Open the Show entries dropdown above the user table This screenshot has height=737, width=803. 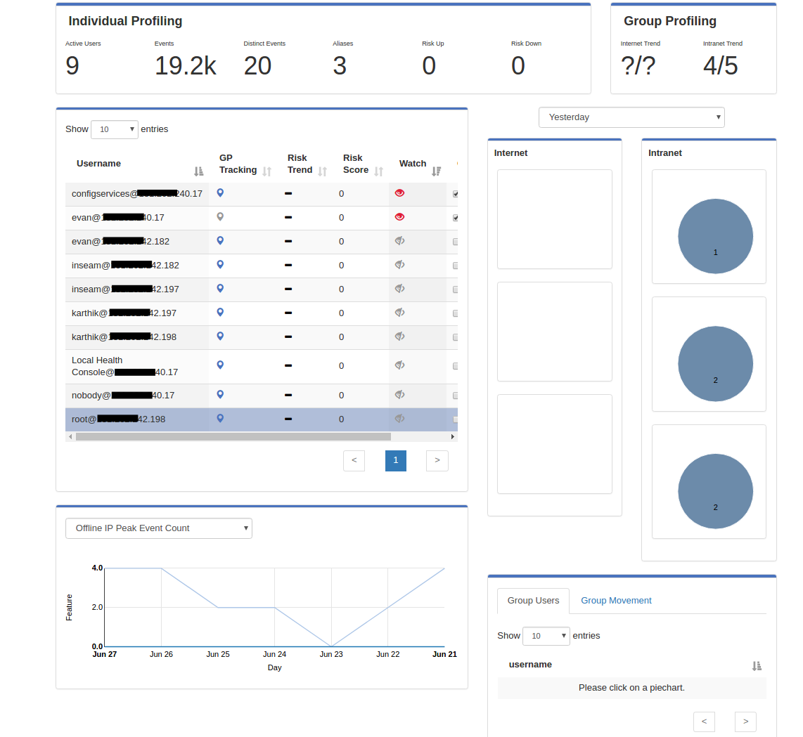tap(114, 129)
